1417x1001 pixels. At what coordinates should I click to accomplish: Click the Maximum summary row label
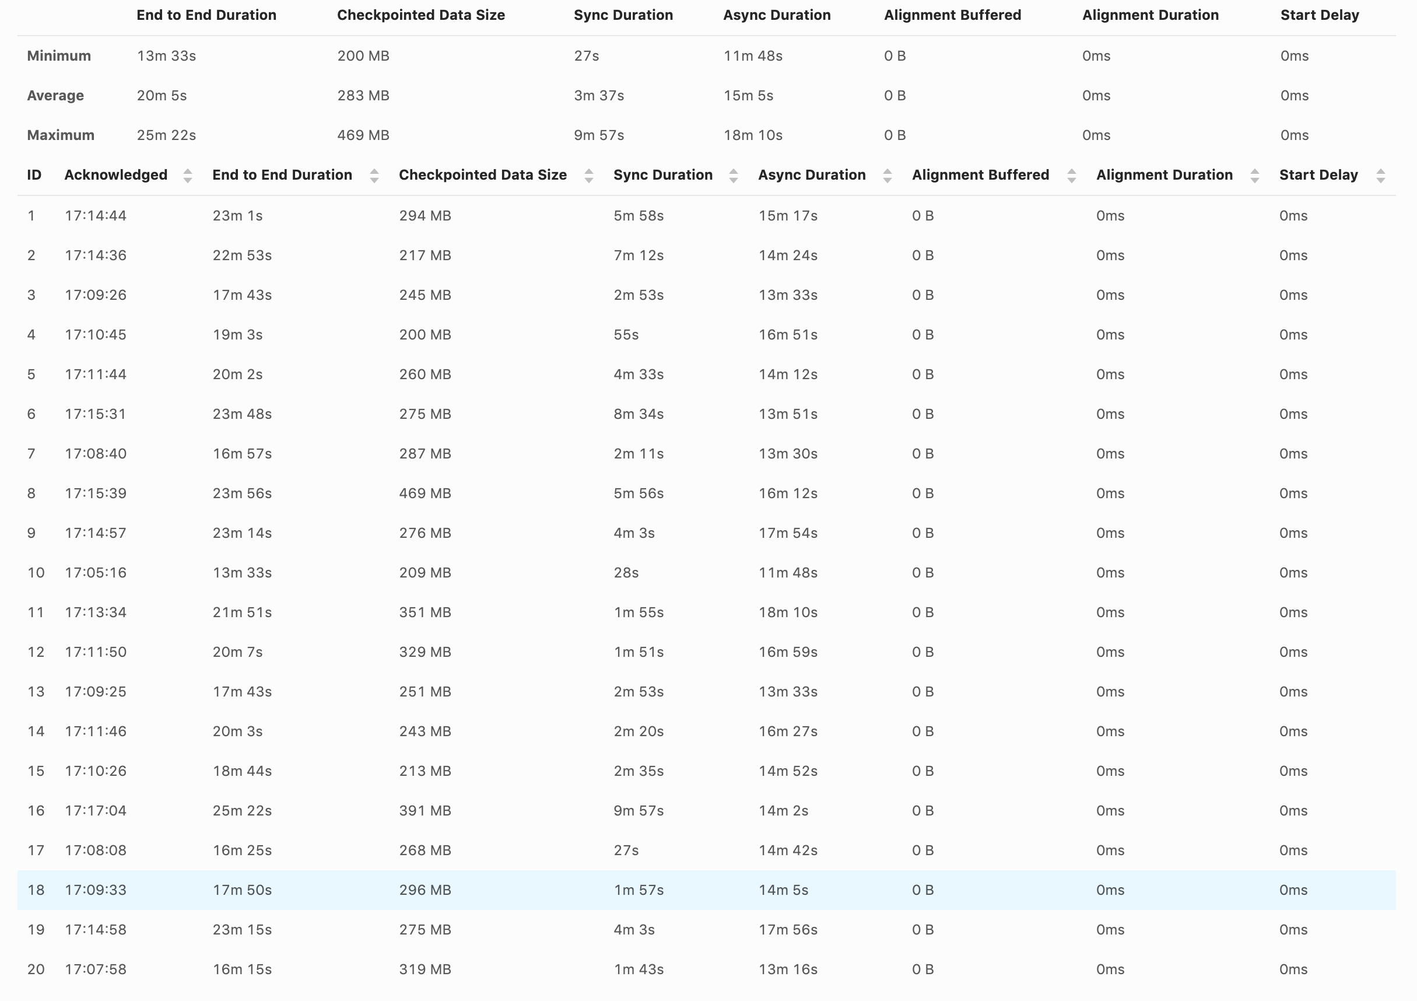[61, 135]
